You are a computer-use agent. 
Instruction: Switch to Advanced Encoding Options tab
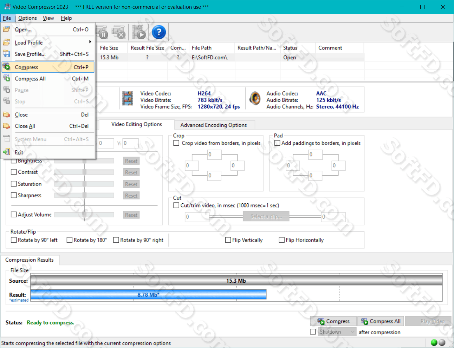(x=214, y=125)
